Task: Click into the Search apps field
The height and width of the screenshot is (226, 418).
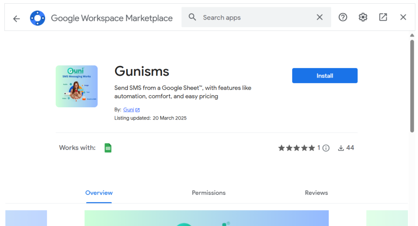Action: pyautogui.click(x=256, y=17)
